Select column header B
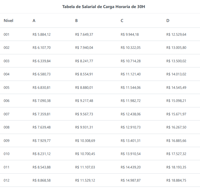This screenshot has width=200, height=188. [x=77, y=21]
